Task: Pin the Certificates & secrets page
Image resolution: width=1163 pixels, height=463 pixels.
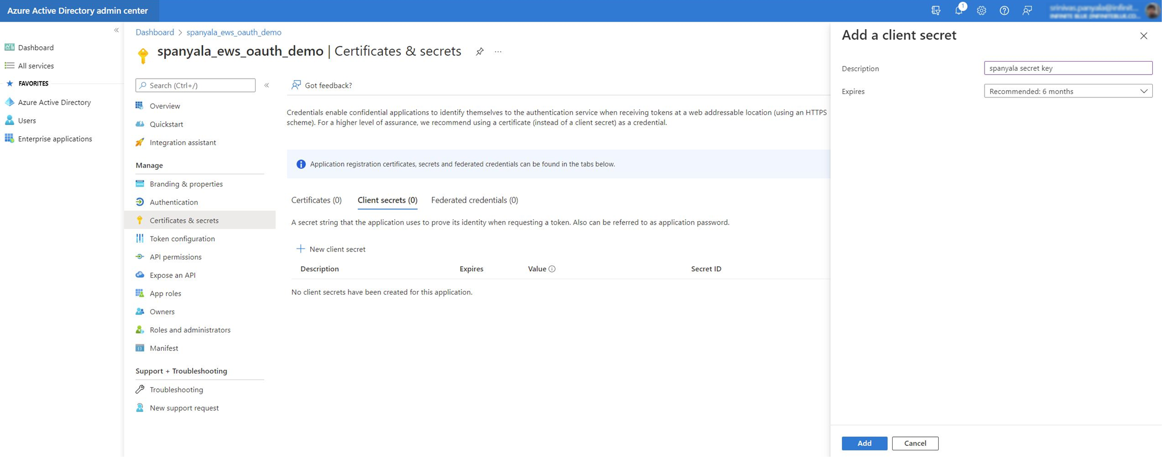Action: tap(480, 52)
